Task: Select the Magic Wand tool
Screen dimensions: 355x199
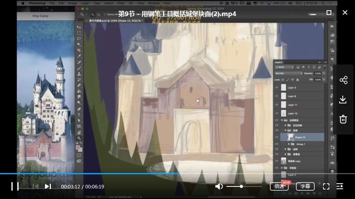Action: pos(79,45)
